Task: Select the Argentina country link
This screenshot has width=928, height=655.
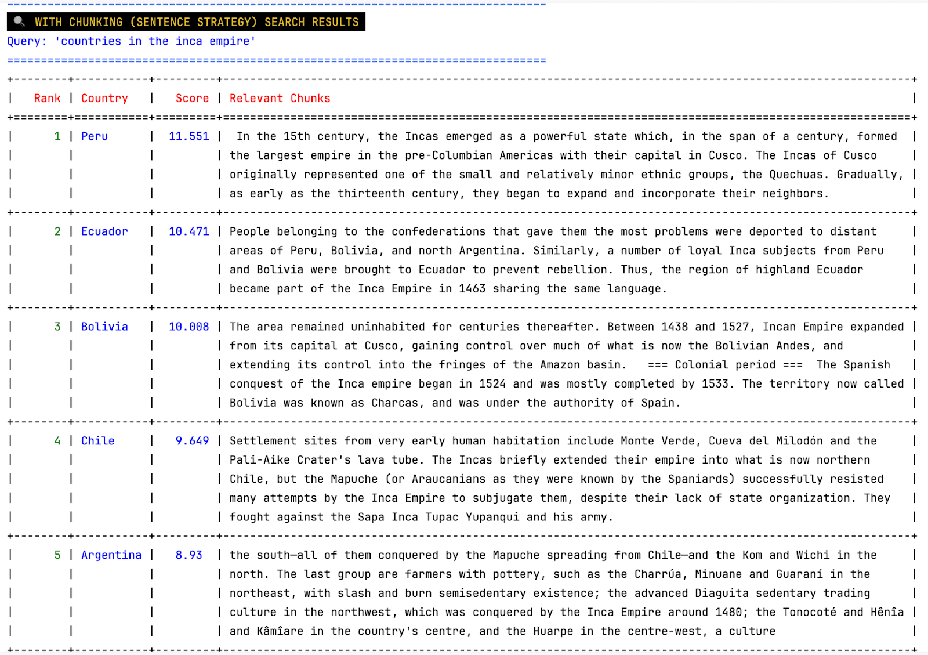Action: pyautogui.click(x=111, y=555)
